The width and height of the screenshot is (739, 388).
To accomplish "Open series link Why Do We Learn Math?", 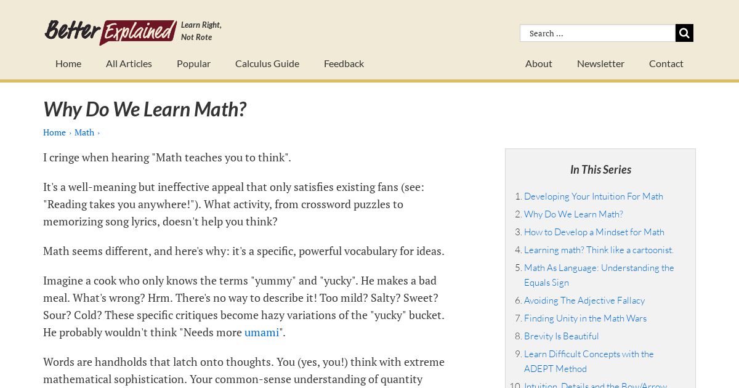I will pos(573,214).
